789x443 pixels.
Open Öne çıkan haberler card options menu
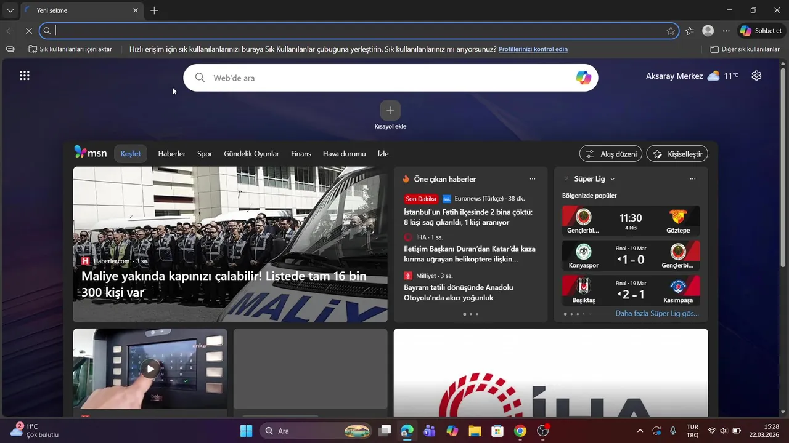point(533,179)
